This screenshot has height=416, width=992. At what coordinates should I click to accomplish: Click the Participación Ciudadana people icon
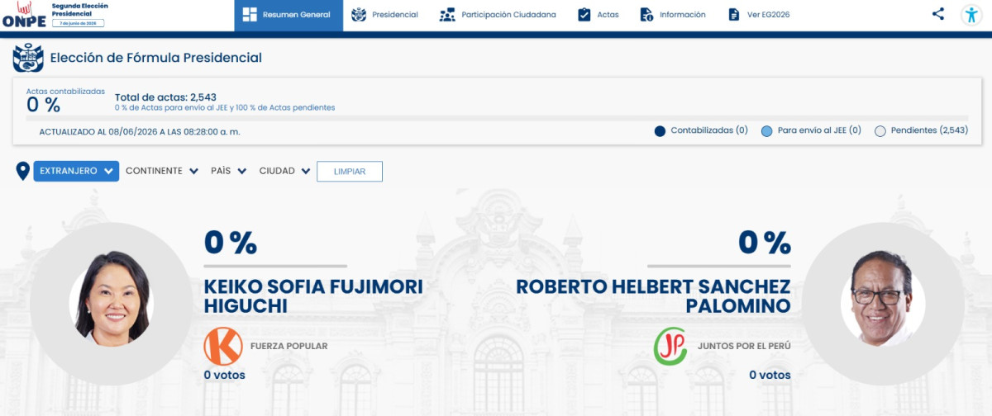click(447, 15)
